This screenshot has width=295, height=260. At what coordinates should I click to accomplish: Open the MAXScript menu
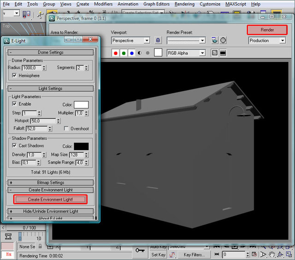[236, 4]
